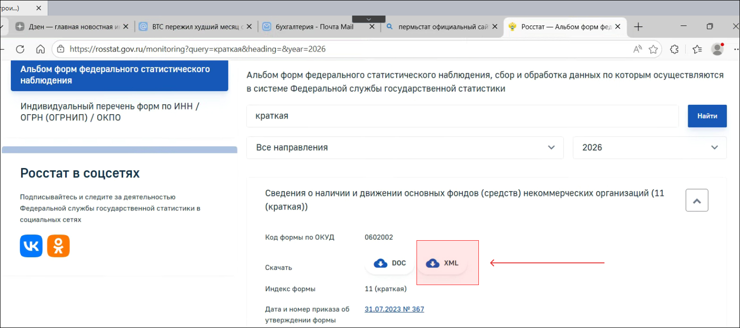Click the address bar URL

[x=197, y=49]
